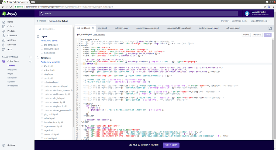Click the Rename button

click(x=257, y=35)
